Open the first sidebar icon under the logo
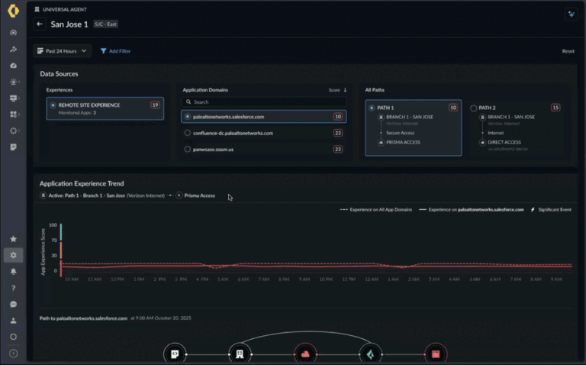This screenshot has height=365, width=586. [14, 33]
